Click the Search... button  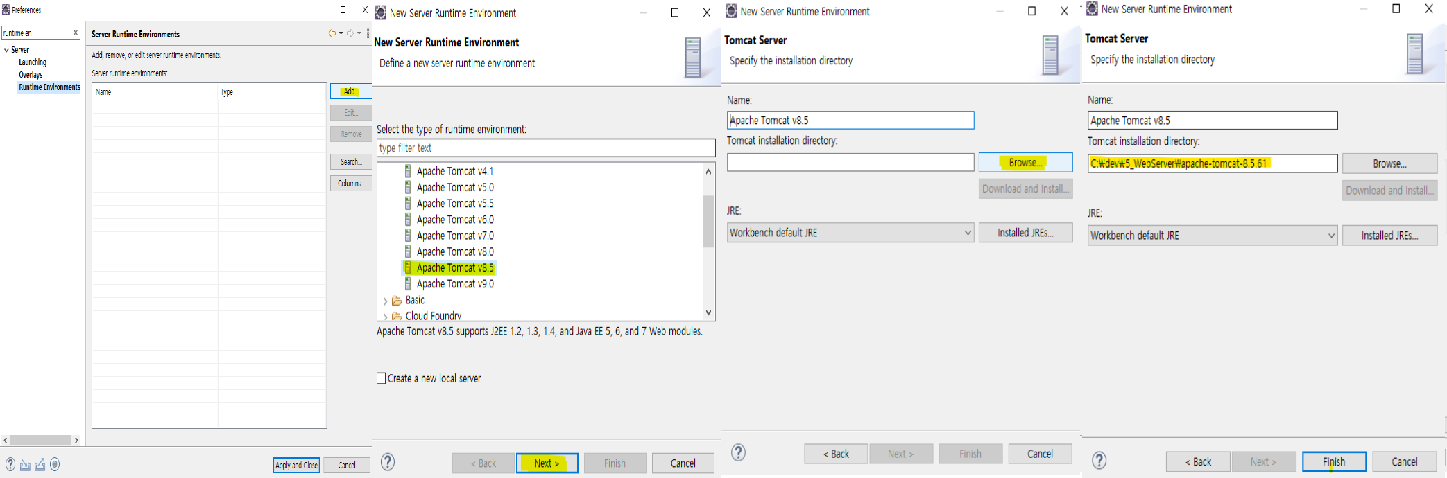coord(351,161)
